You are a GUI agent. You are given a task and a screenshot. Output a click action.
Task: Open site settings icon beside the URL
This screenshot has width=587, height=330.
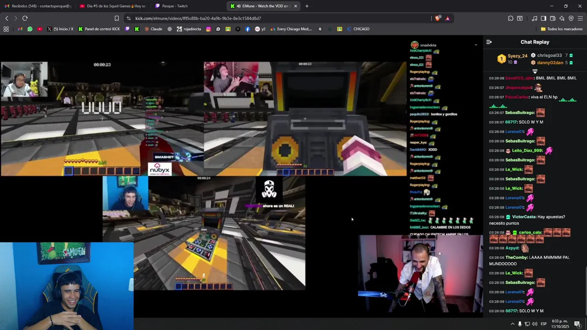(128, 18)
